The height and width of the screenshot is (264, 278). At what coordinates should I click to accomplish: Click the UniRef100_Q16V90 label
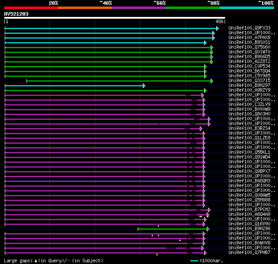[249, 224]
